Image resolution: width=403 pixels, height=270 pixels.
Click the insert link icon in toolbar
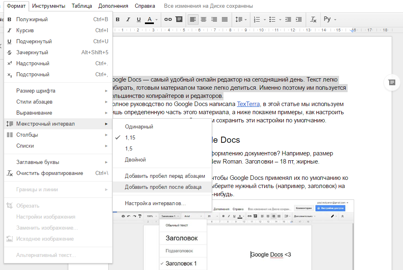pyautogui.click(x=168, y=19)
